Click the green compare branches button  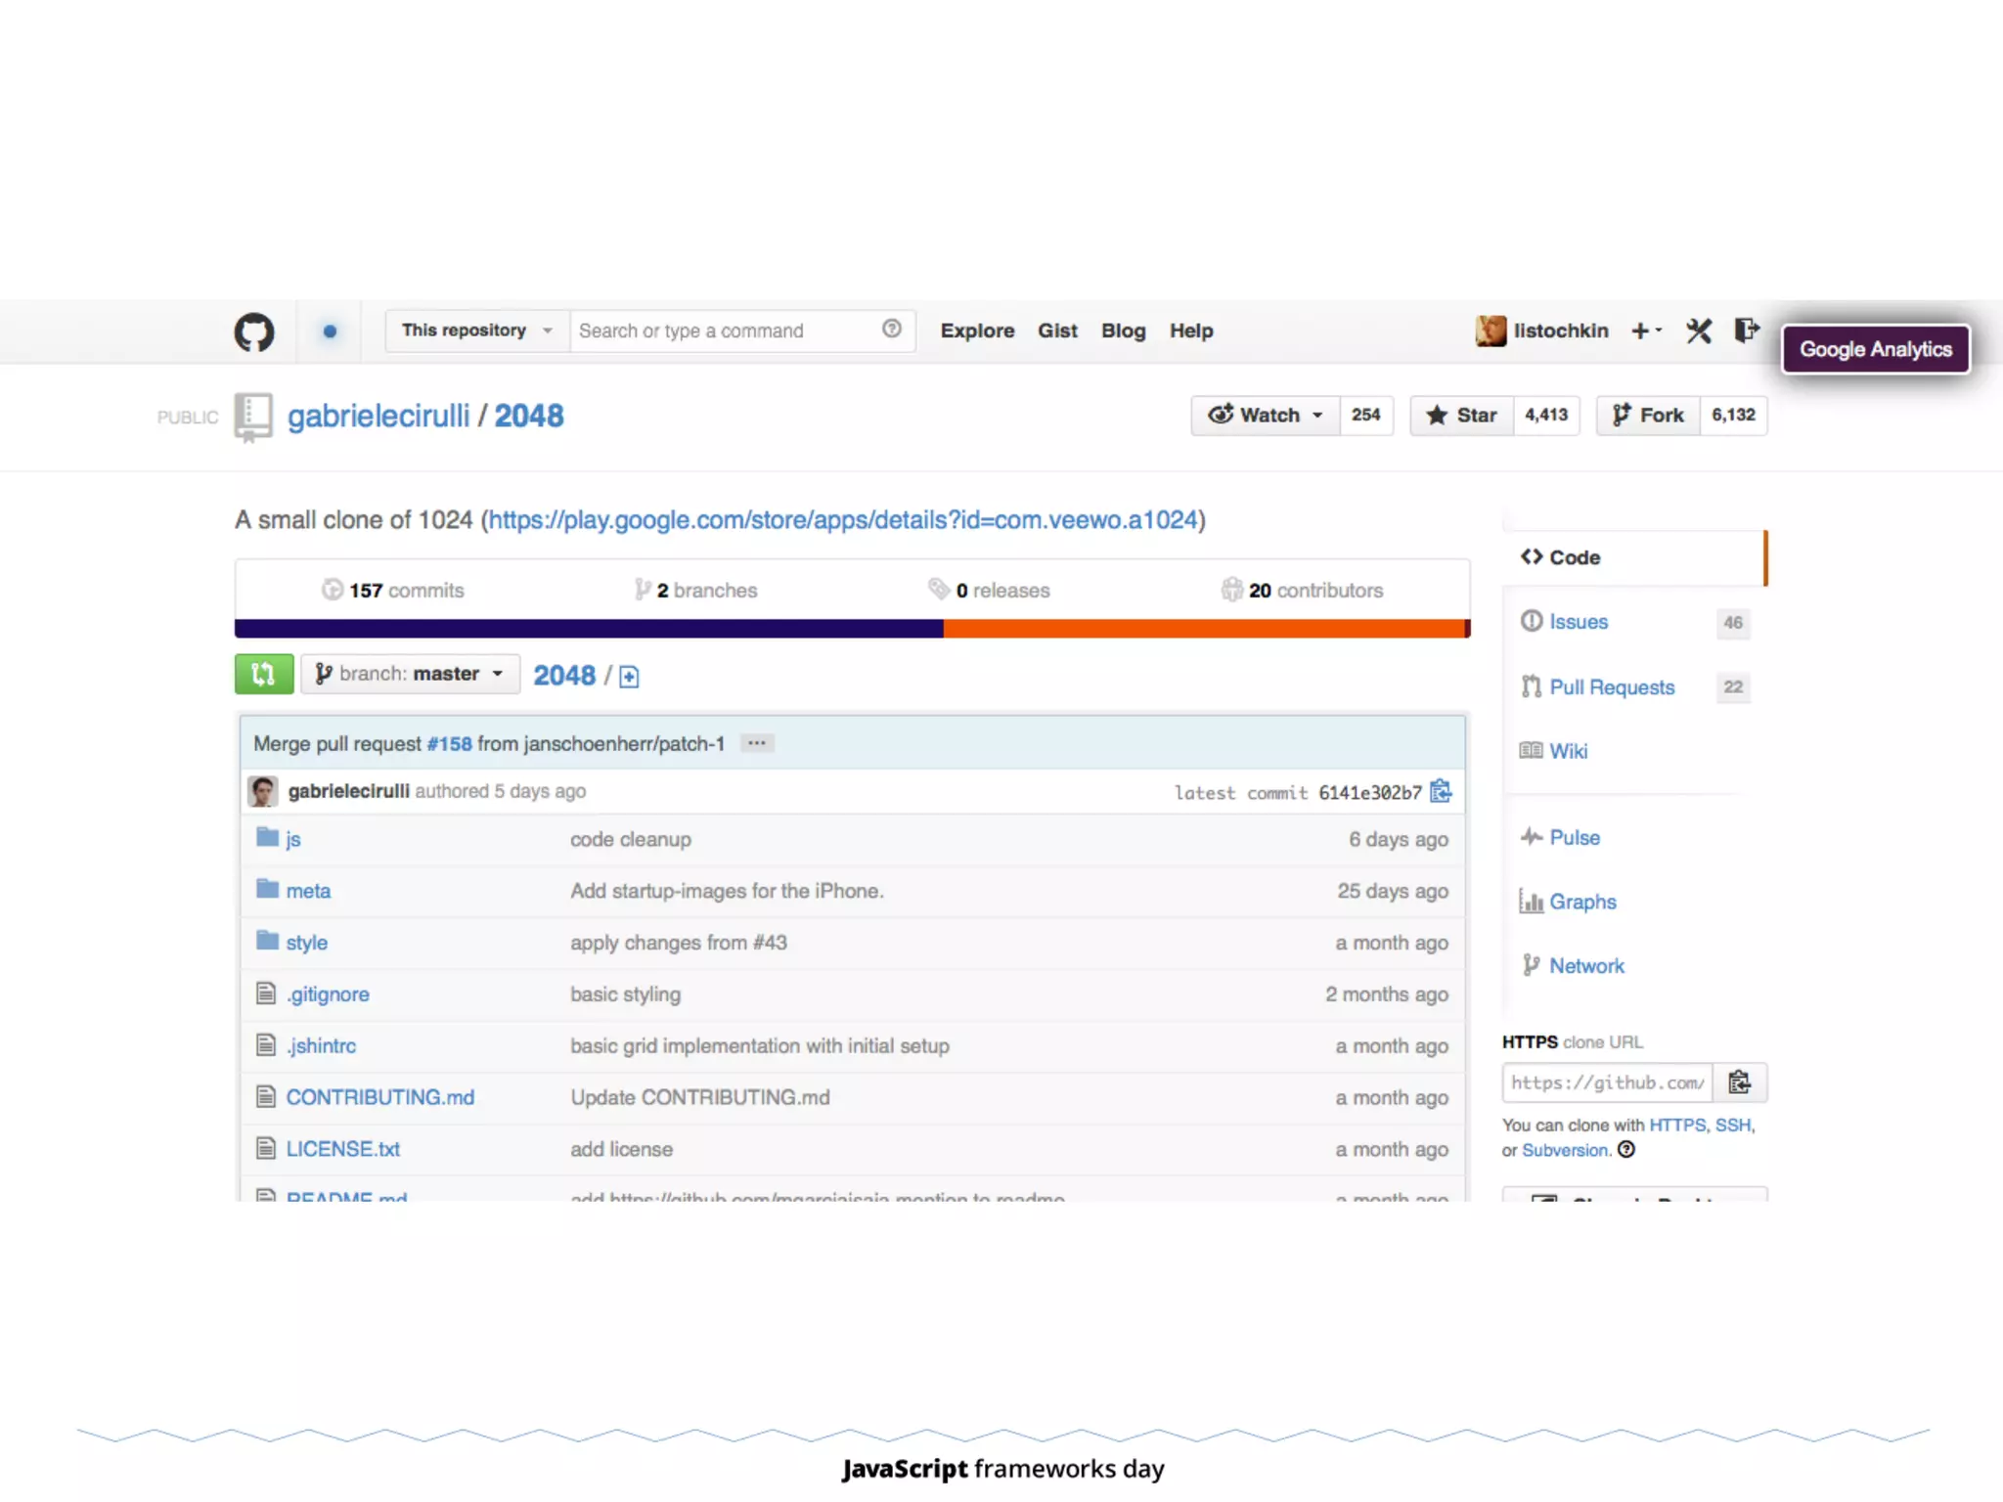click(263, 674)
